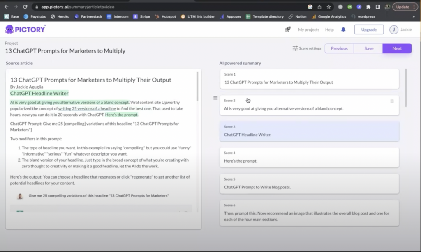This screenshot has width=421, height=252.
Task: Select Scene 3 ChatGPT Headline Writer card
Action: (x=309, y=131)
